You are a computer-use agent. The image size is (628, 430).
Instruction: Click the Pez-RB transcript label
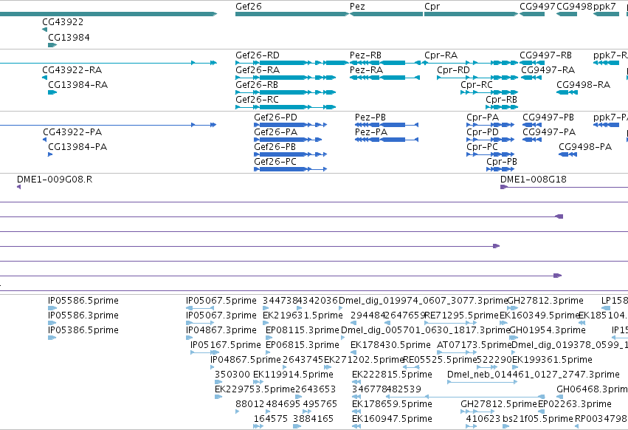(366, 55)
